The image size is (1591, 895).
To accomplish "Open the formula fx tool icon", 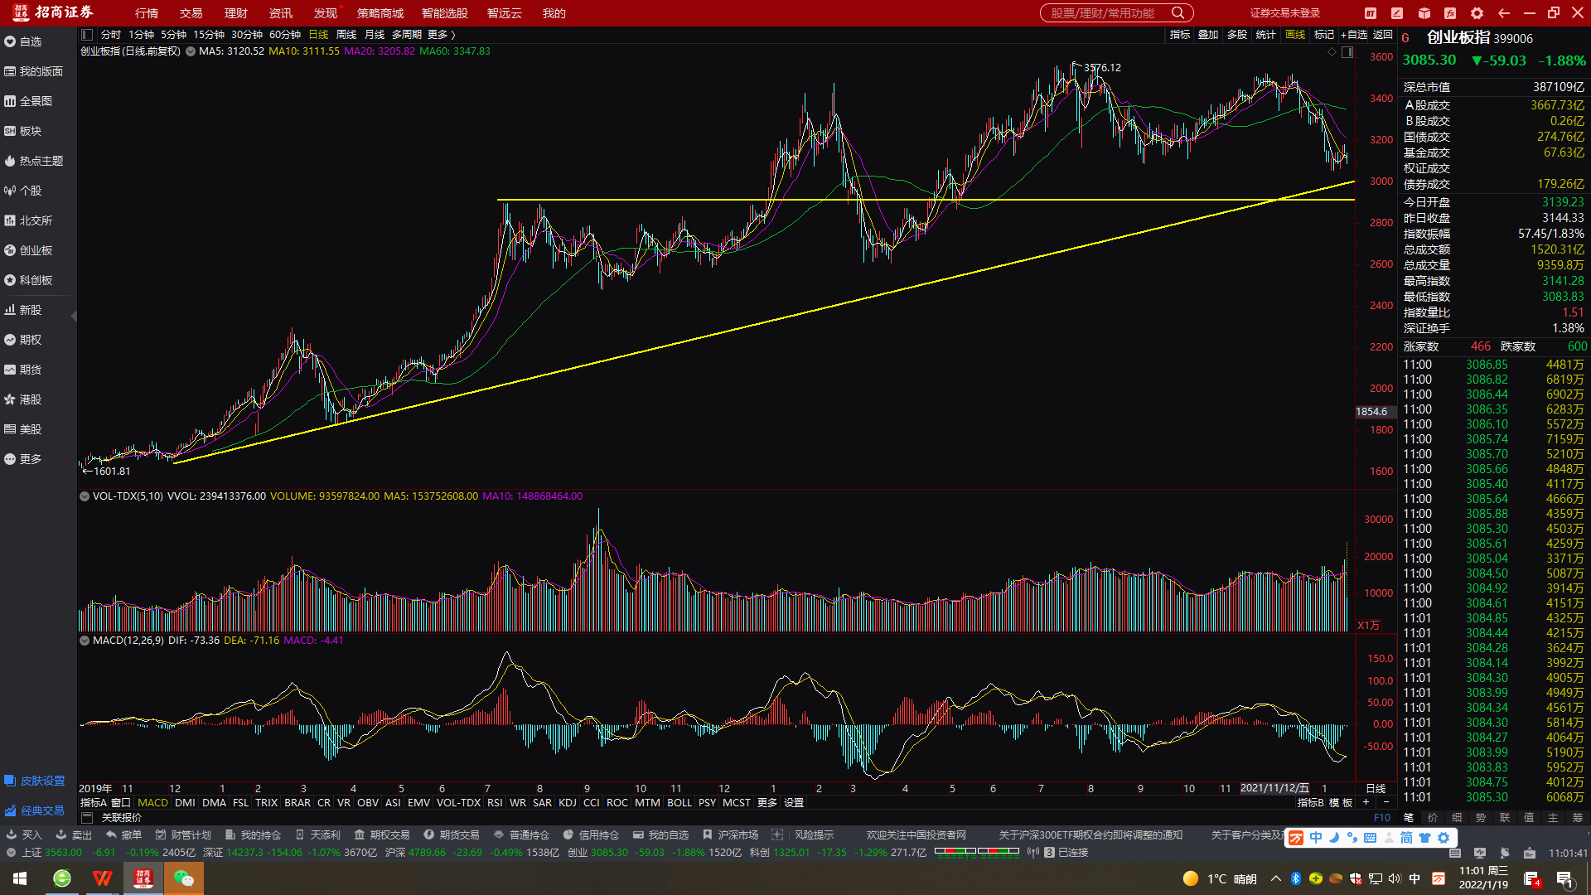I will 1450,13.
